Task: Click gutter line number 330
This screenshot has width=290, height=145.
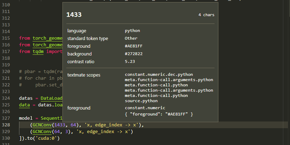Action: 6,138
